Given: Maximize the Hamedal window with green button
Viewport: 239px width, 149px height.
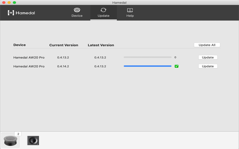Looking at the screenshot, I should [14, 2].
